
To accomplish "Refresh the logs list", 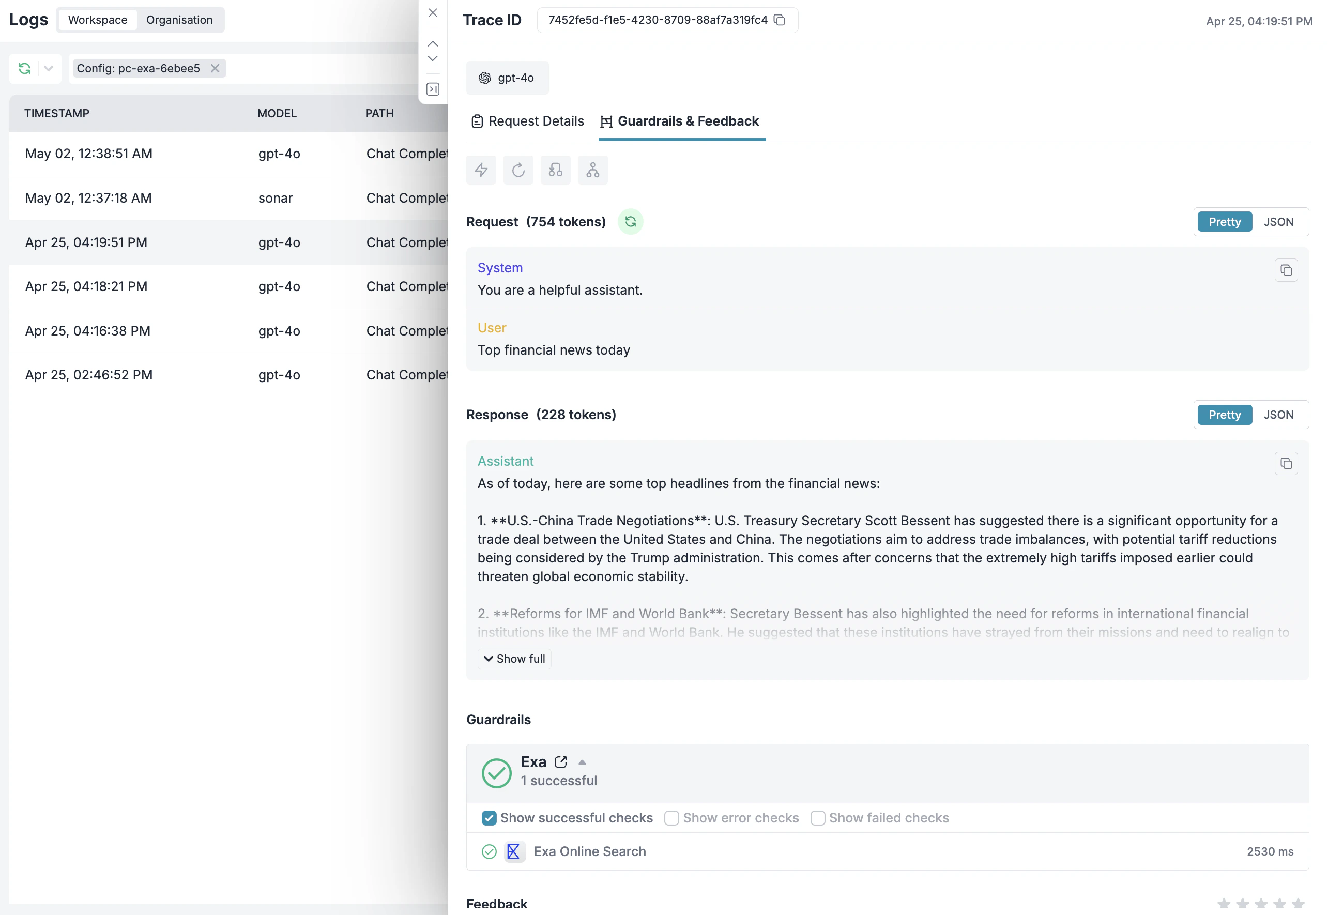I will [x=24, y=68].
